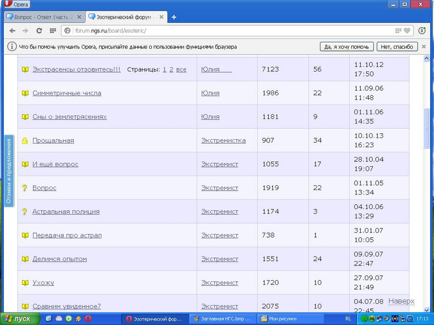Open the 'Отзывы и предложения' side tab
This screenshot has height=325, width=434.
click(x=9, y=171)
